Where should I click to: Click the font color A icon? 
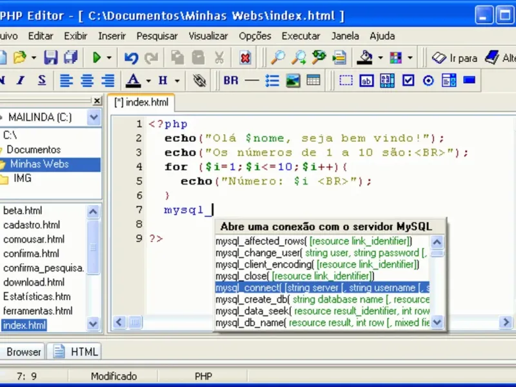point(133,80)
